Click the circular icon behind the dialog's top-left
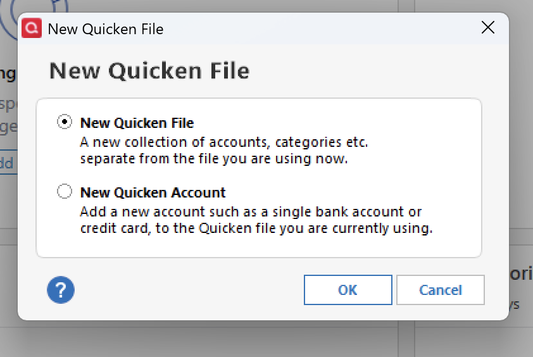This screenshot has width=533, height=357. coord(9,11)
